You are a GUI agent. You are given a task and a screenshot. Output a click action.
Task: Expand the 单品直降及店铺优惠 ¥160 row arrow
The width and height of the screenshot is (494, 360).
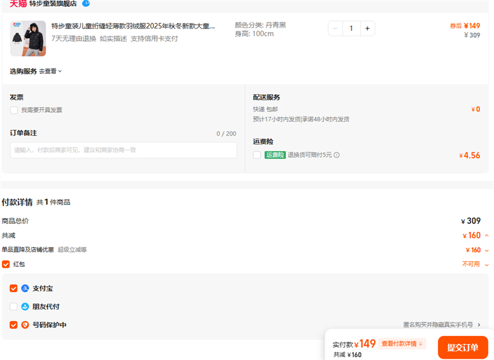coord(487,250)
